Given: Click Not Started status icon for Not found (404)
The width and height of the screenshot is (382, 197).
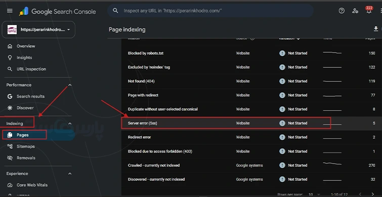Looking at the screenshot, I should pyautogui.click(x=282, y=81).
